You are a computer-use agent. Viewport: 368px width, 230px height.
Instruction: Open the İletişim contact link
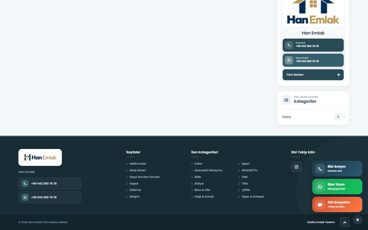point(134,197)
